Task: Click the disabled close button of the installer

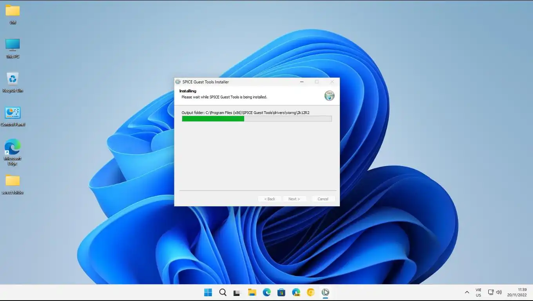Action: point(332,82)
